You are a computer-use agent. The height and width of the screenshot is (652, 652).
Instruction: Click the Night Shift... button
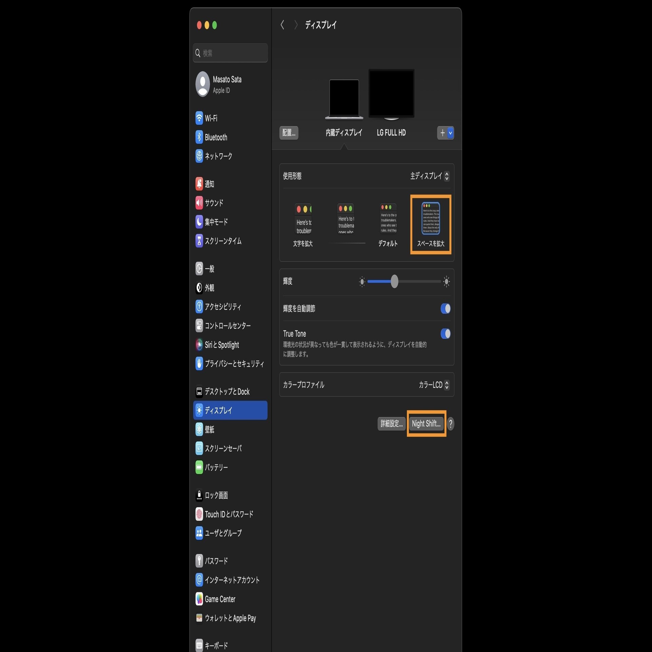426,423
